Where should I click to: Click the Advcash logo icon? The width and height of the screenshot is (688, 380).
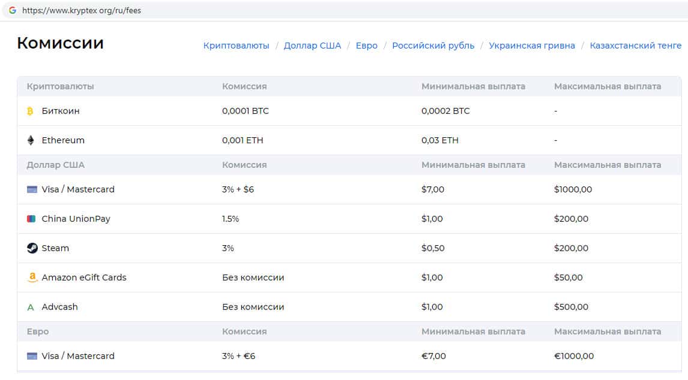click(31, 307)
